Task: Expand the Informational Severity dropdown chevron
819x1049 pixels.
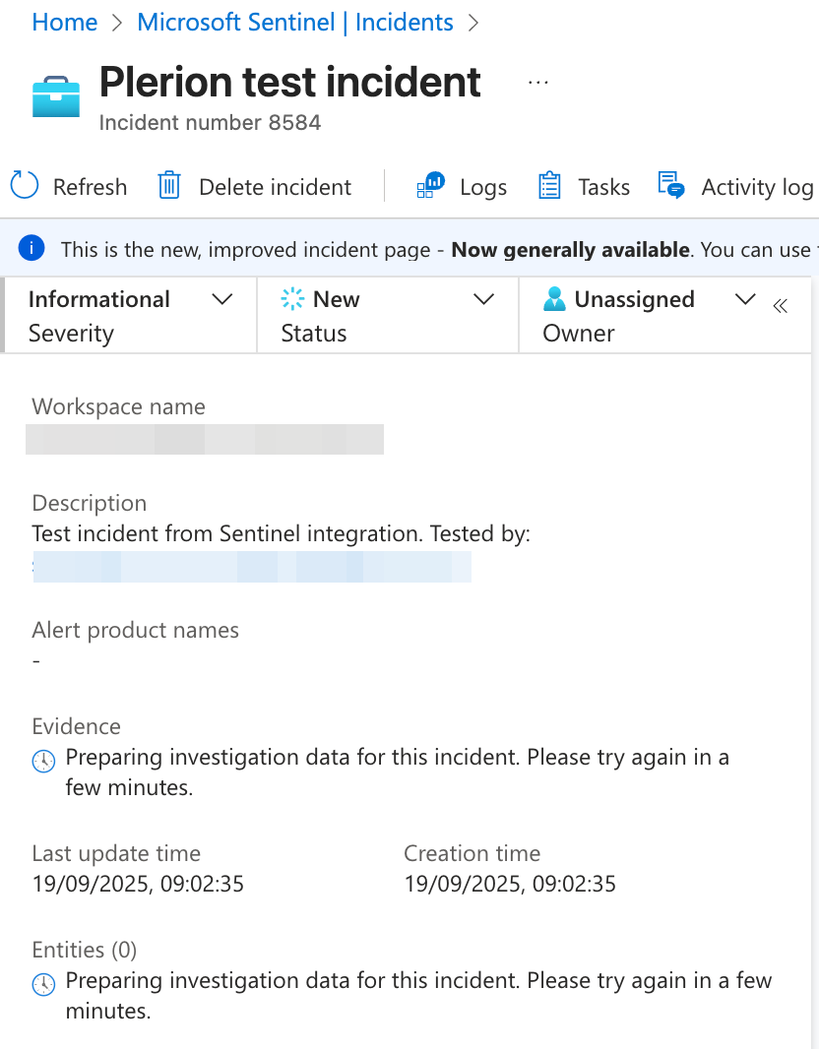Action: click(222, 299)
